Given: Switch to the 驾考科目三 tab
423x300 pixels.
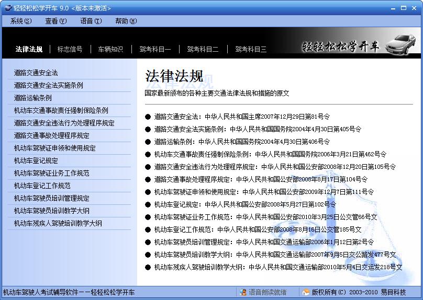Looking at the screenshot, I should click(x=251, y=49).
